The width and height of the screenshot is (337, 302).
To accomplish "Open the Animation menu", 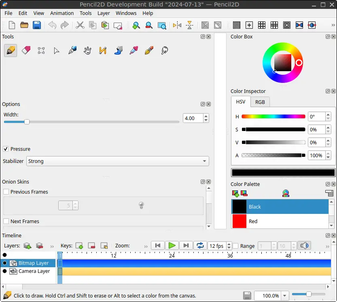I will tap(62, 13).
